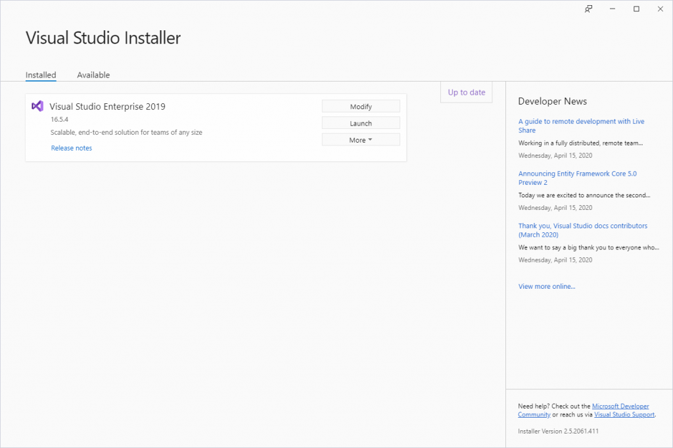
Task: Click the 'Today we are excited' summary text
Action: tap(584, 195)
